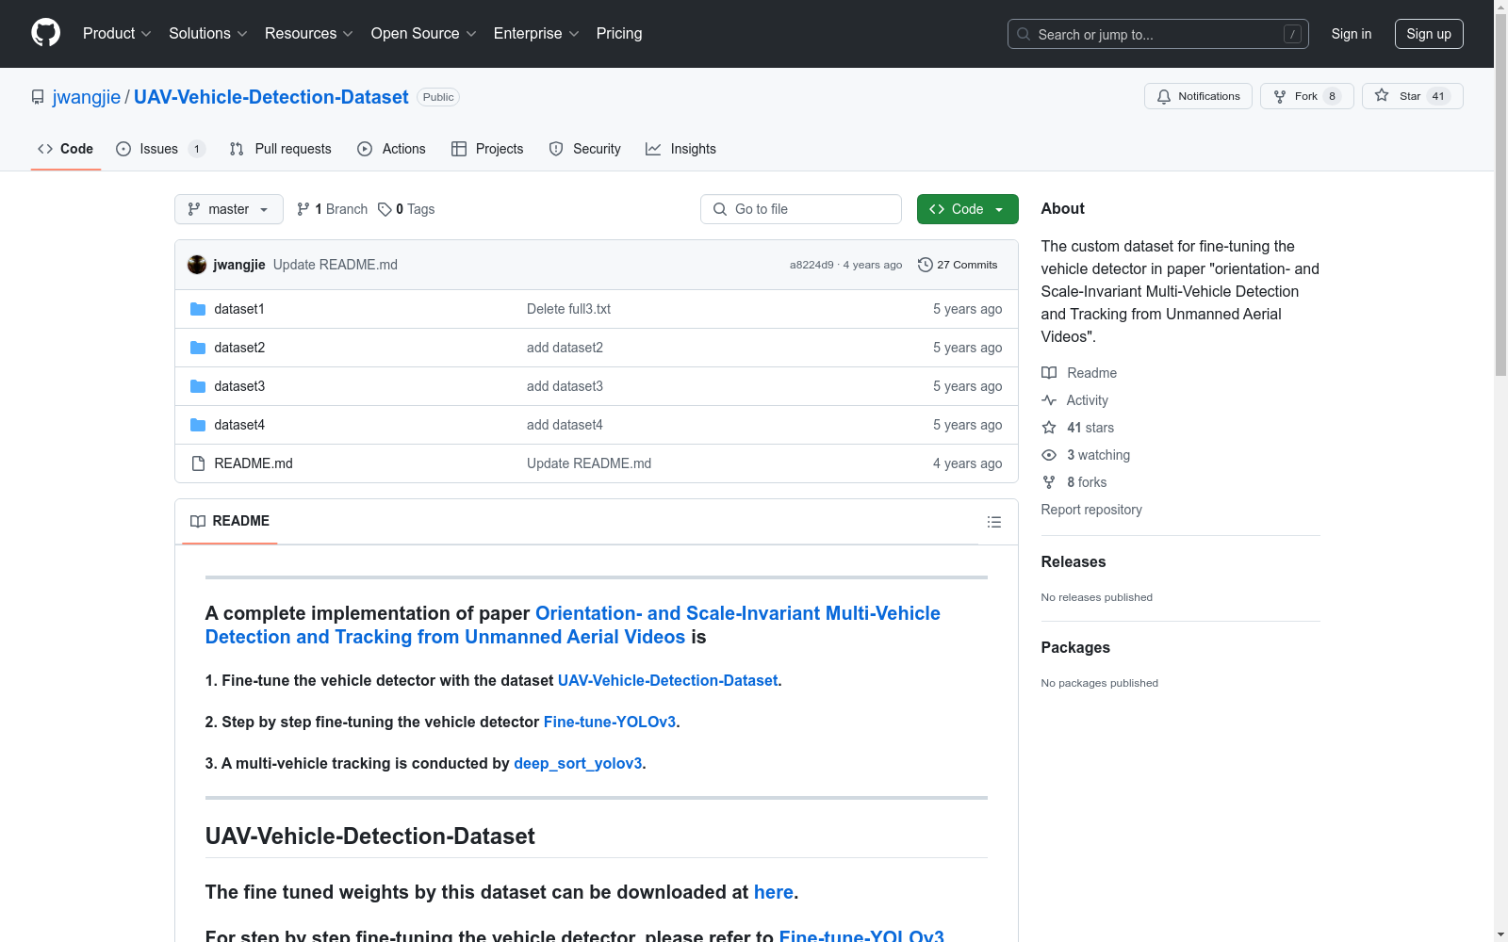Expand the Product menu
The height and width of the screenshot is (942, 1508).
(117, 34)
